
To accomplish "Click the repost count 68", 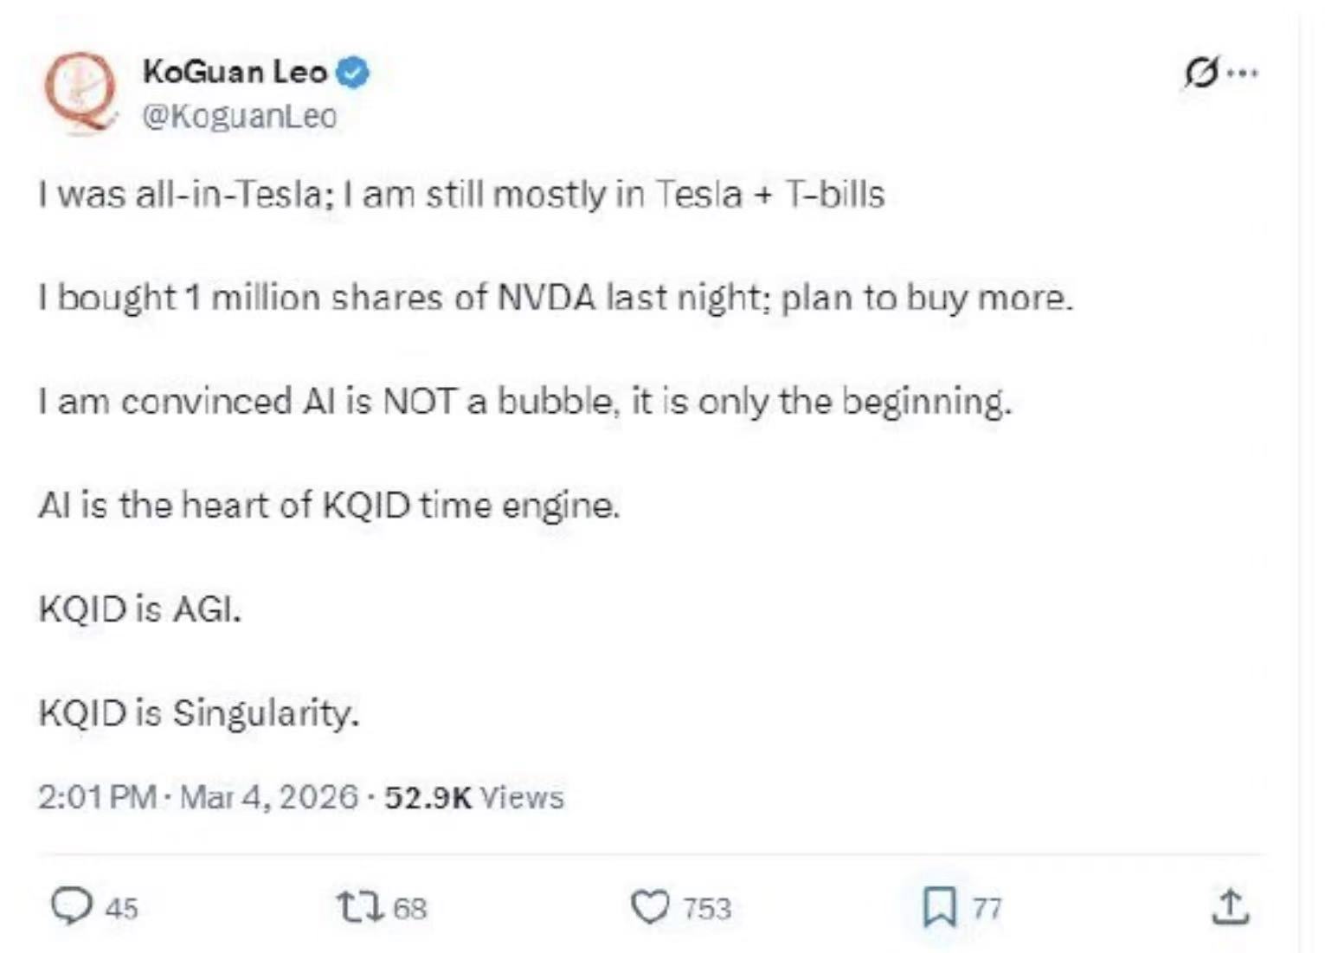I will (410, 908).
